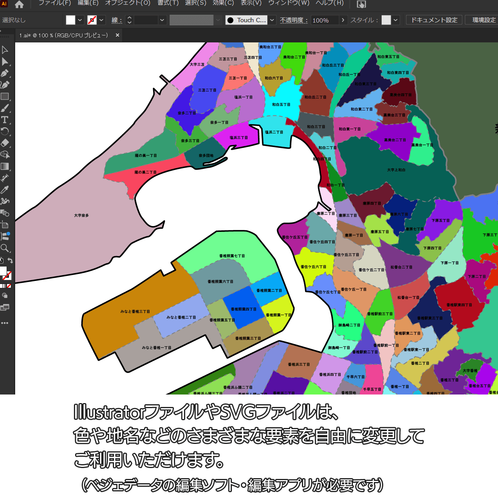This screenshot has height=498, width=498.
Task: Activate the Zoom magnifier tool
Action: click(x=5, y=248)
